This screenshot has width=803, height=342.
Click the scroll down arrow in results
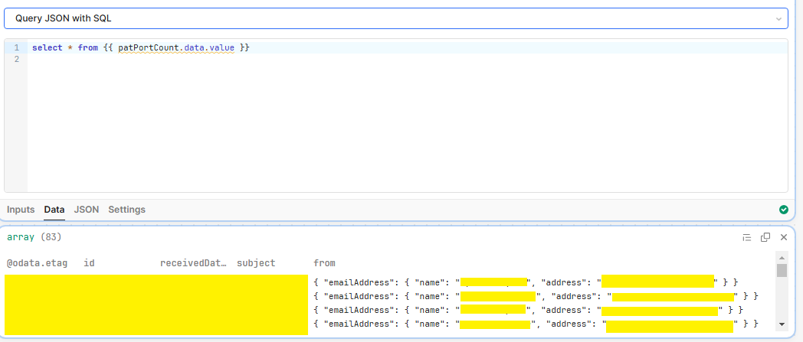[x=782, y=324]
